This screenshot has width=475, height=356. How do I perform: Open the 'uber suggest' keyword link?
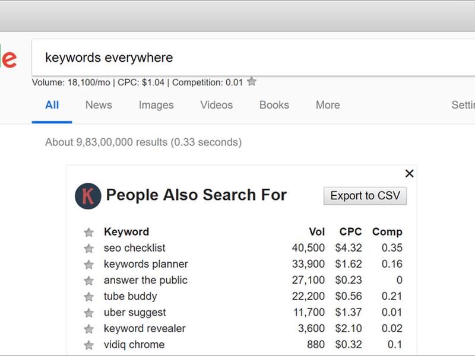point(135,313)
